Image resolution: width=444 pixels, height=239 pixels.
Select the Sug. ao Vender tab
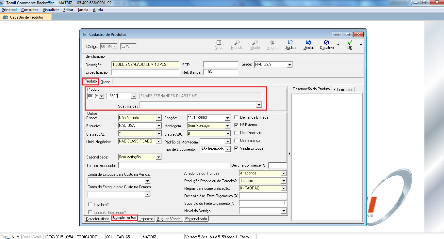(169, 219)
